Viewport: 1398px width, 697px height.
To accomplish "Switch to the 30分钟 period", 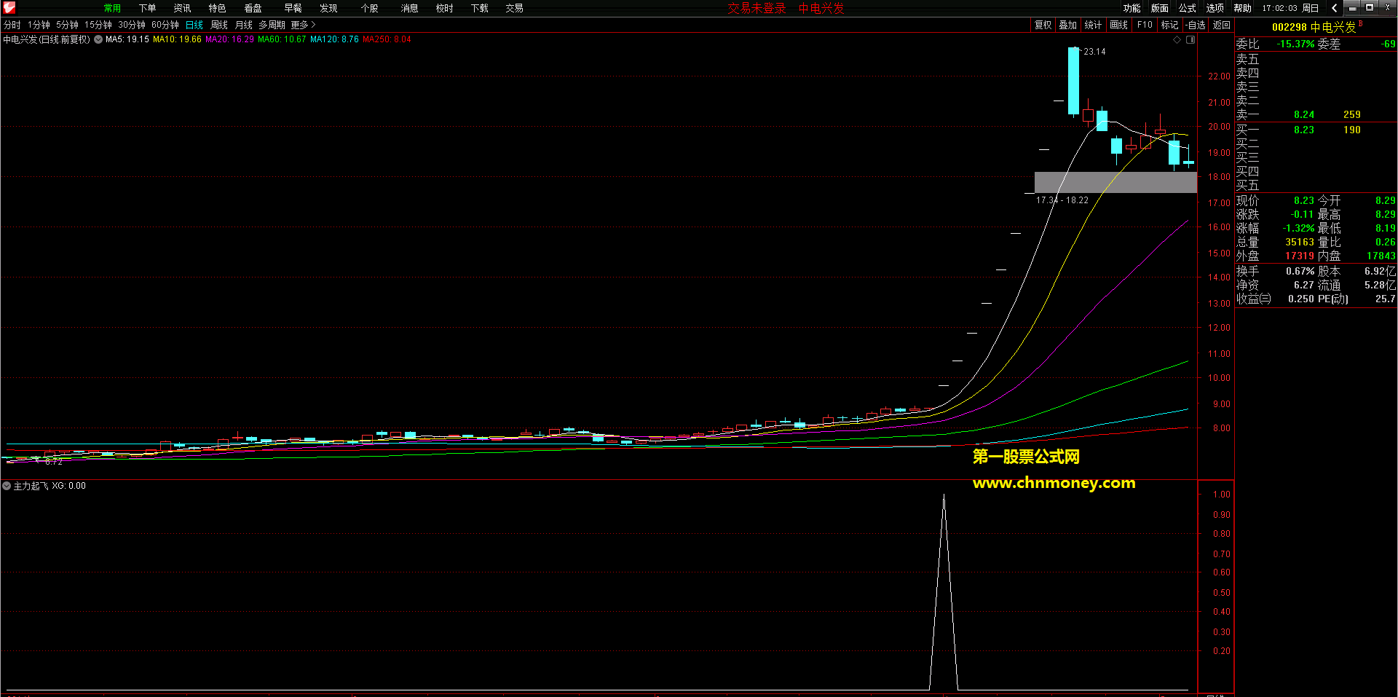I will pyautogui.click(x=132, y=25).
